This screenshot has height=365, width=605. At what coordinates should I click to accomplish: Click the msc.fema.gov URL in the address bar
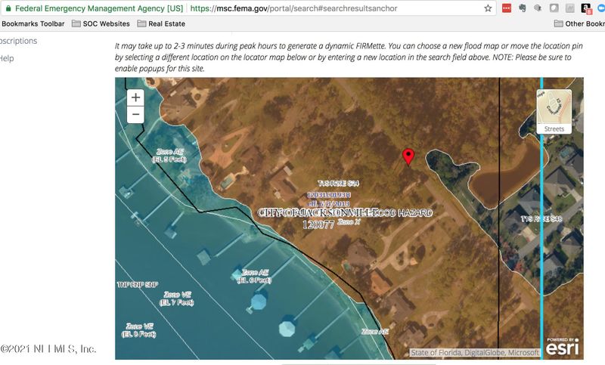click(293, 8)
